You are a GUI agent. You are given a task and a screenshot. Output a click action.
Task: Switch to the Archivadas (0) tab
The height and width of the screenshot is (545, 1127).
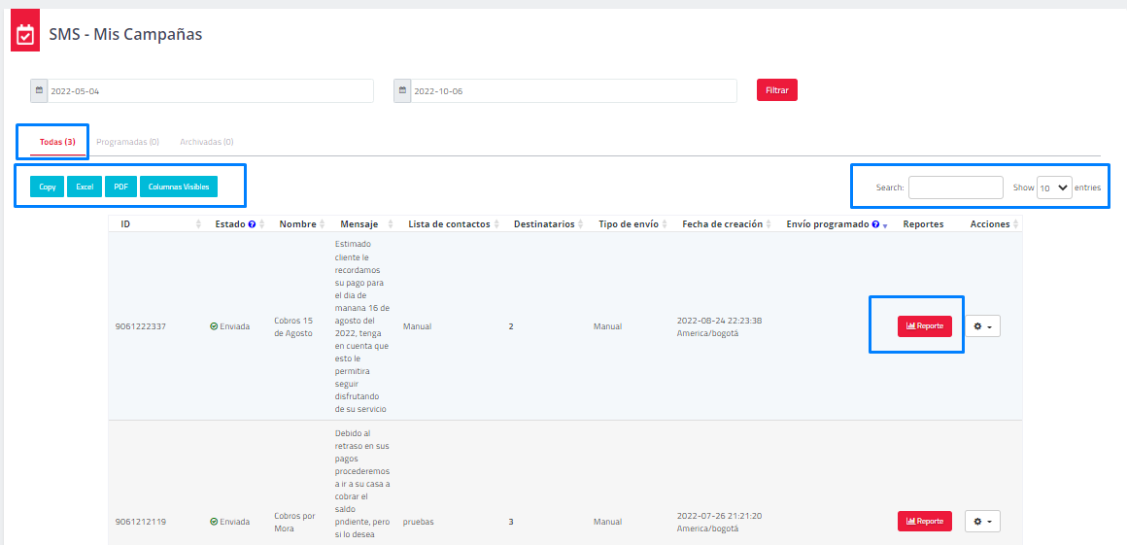[206, 142]
